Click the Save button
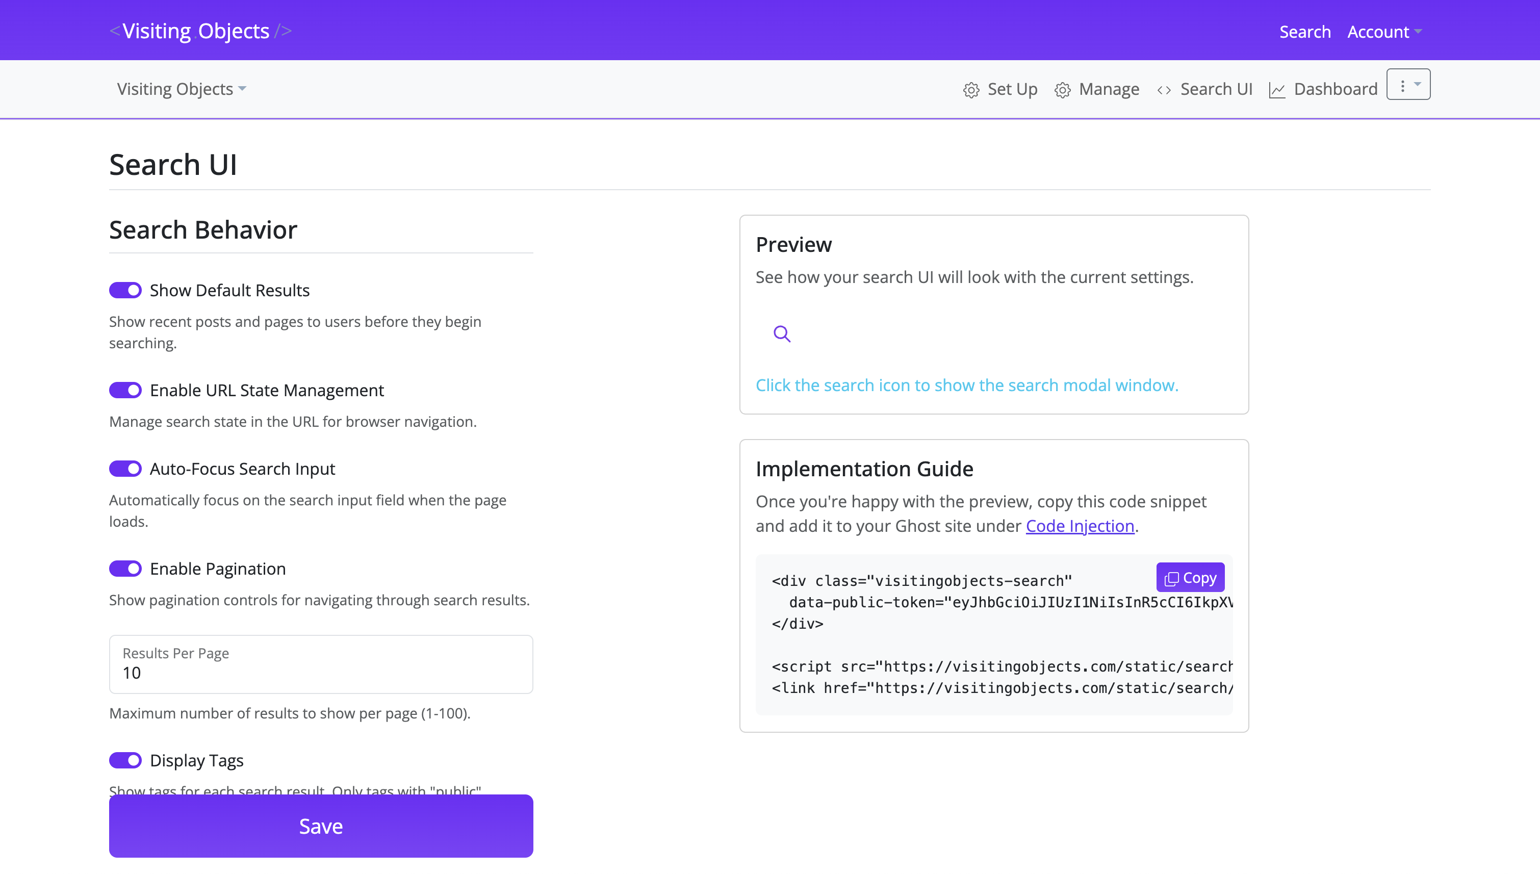1540x874 pixels. point(320,826)
